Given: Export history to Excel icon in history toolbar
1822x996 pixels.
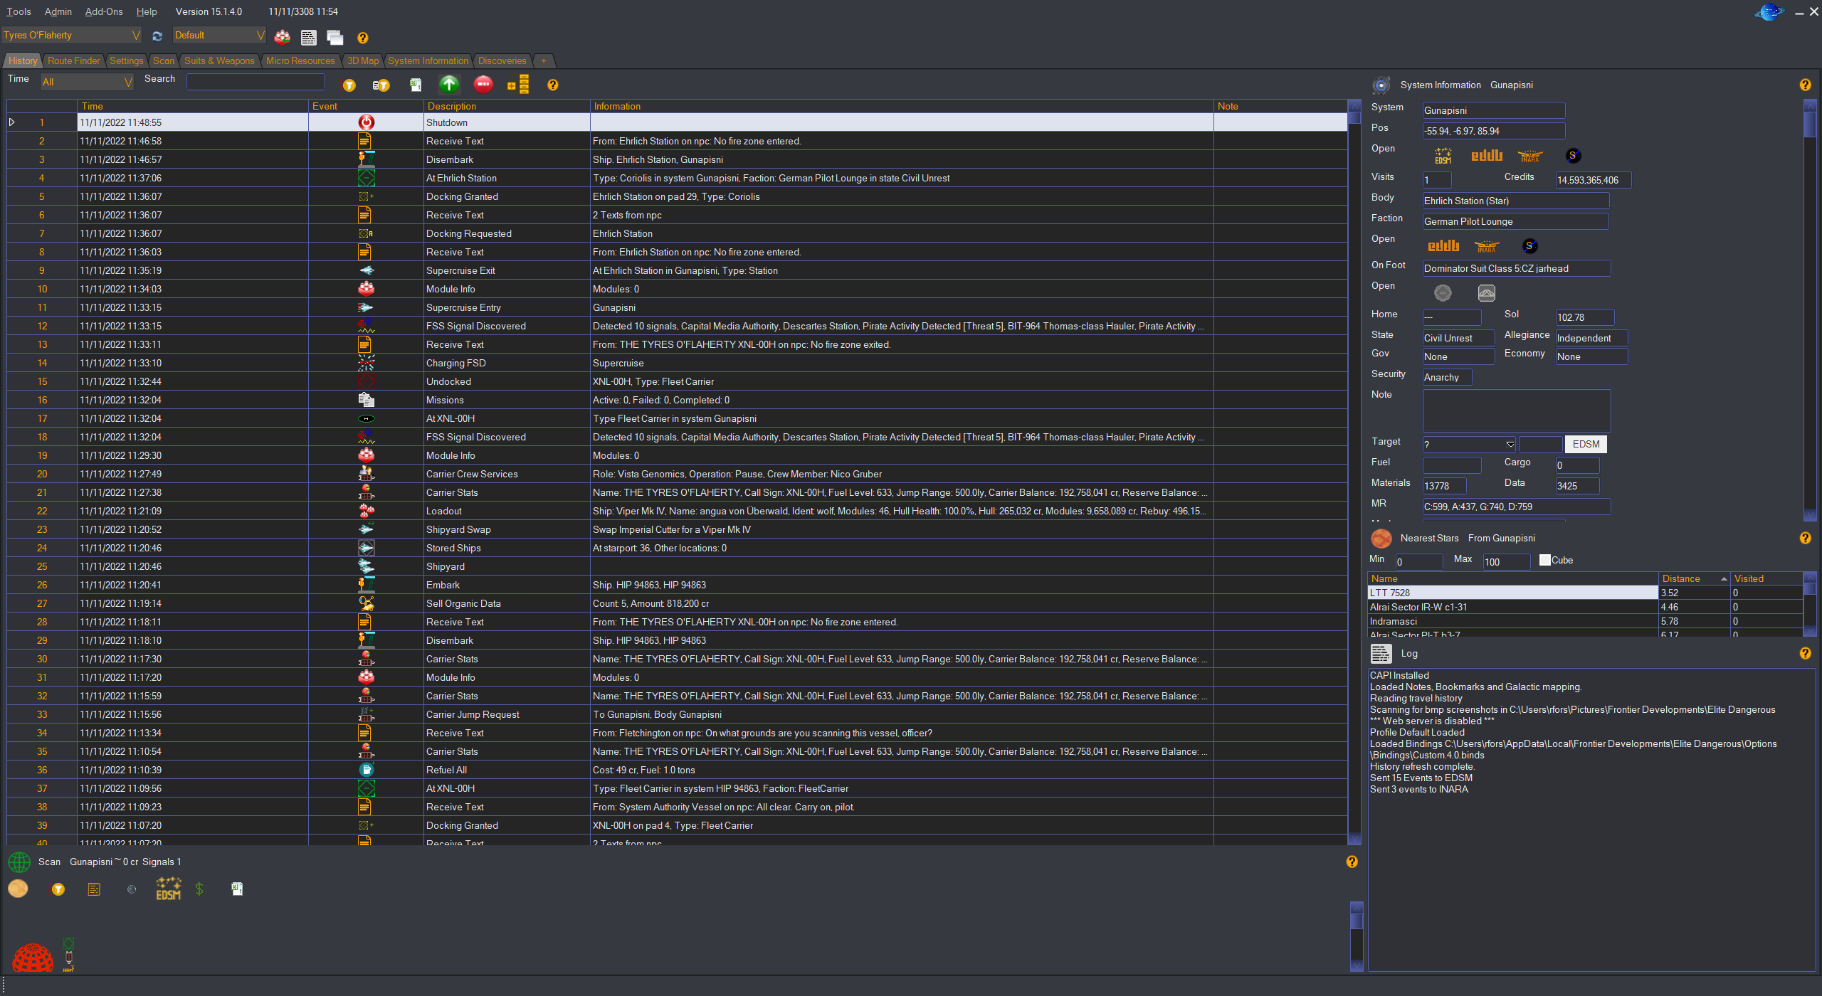Looking at the screenshot, I should coord(416,85).
